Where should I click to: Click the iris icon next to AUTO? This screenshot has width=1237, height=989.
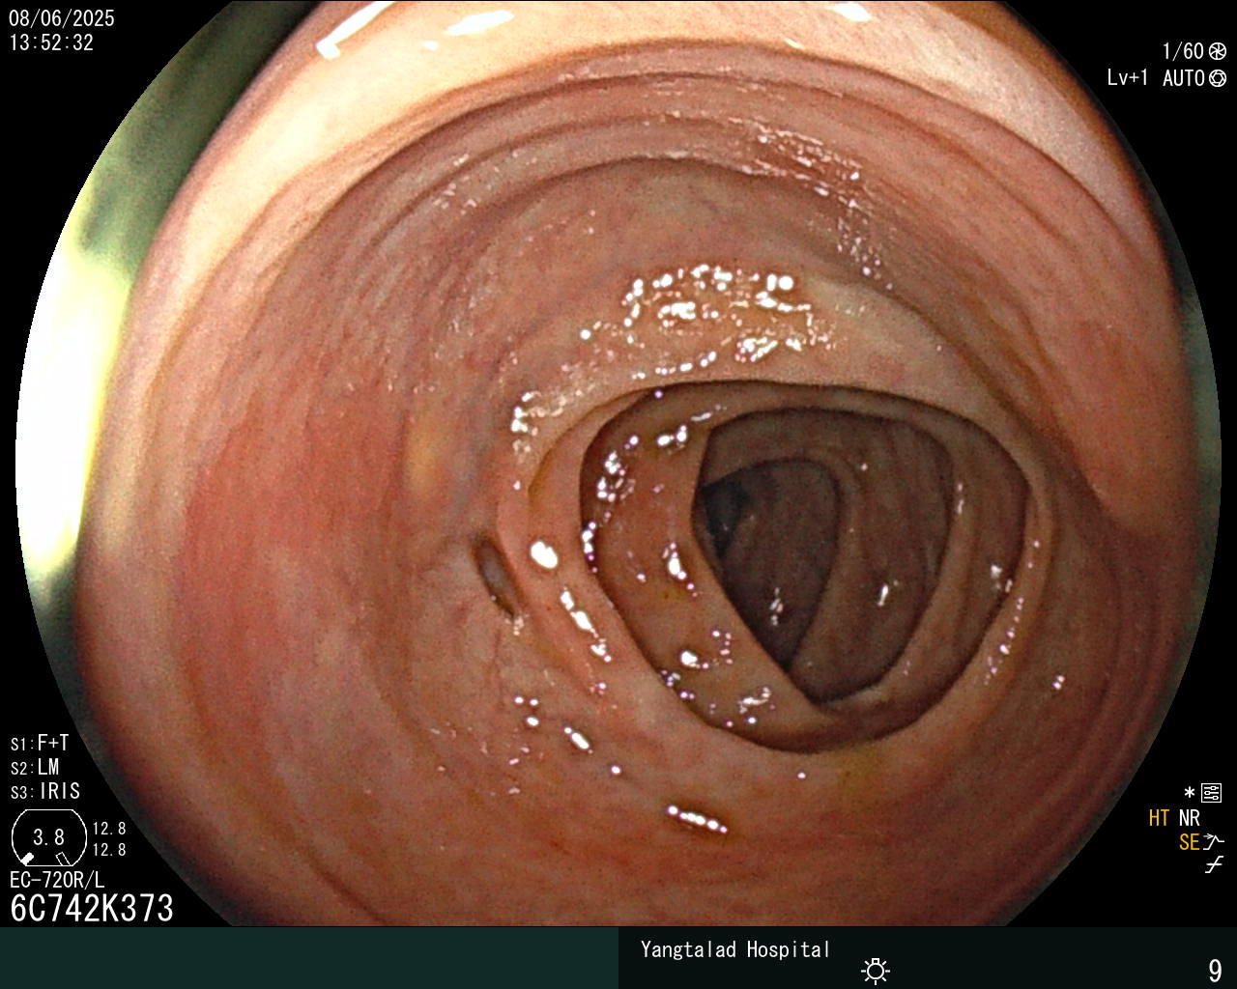(1218, 78)
